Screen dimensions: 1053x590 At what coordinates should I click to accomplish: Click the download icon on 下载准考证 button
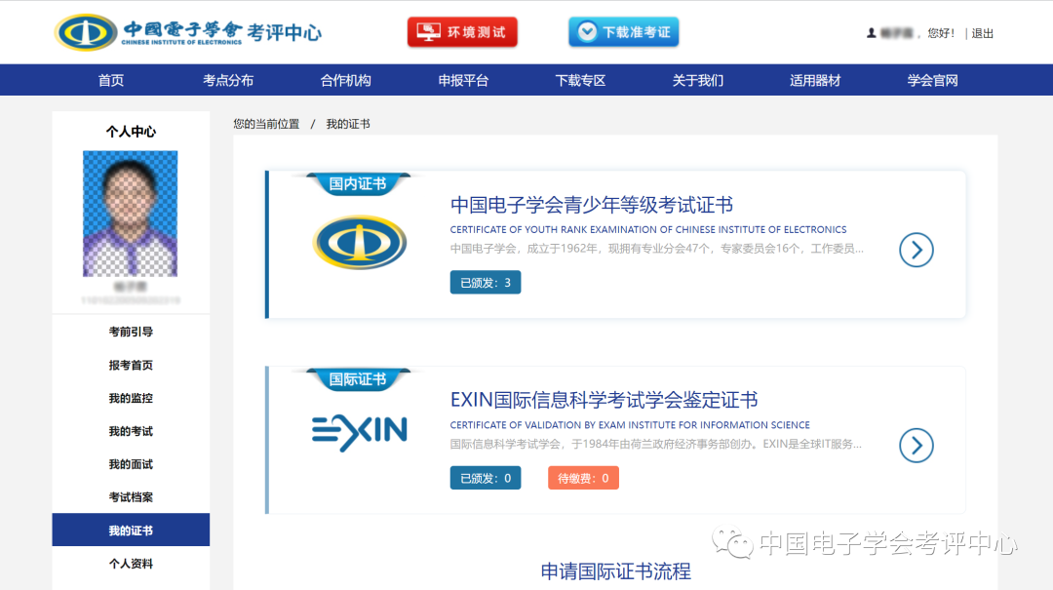coord(586,31)
